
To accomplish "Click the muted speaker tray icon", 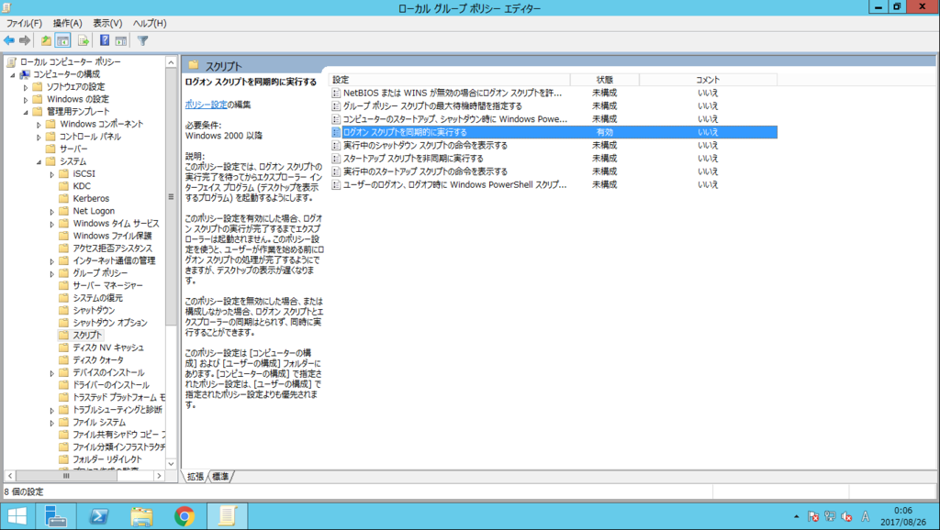I will 847,516.
